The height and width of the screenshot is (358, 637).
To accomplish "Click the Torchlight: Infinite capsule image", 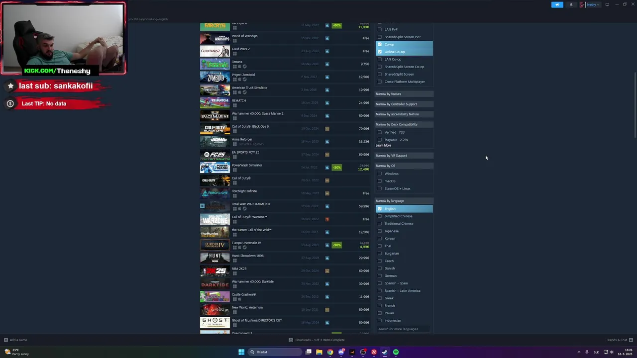I will click(x=215, y=193).
